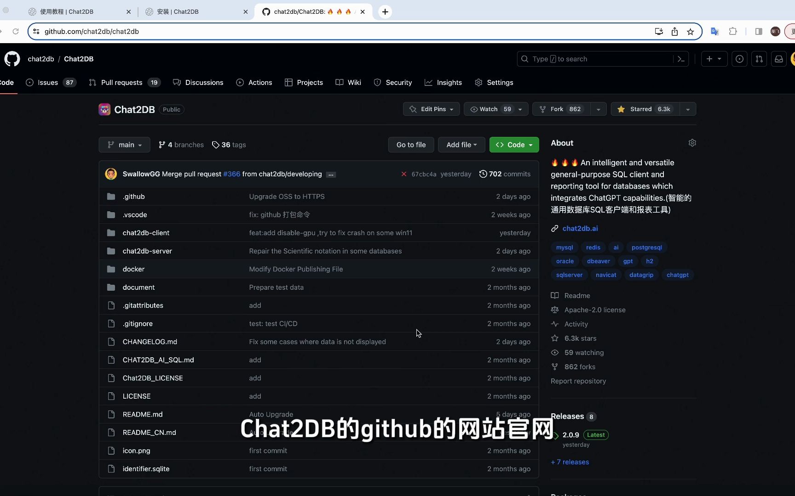Image resolution: width=795 pixels, height=496 pixels.
Task: Open the Discussions tab
Action: 198,83
